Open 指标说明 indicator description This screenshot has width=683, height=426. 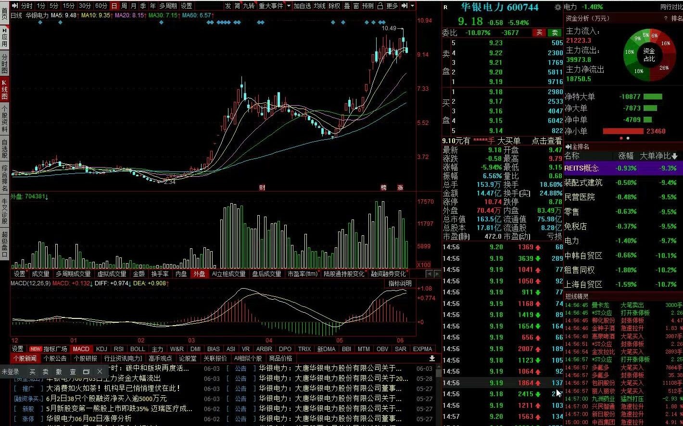pos(400,283)
